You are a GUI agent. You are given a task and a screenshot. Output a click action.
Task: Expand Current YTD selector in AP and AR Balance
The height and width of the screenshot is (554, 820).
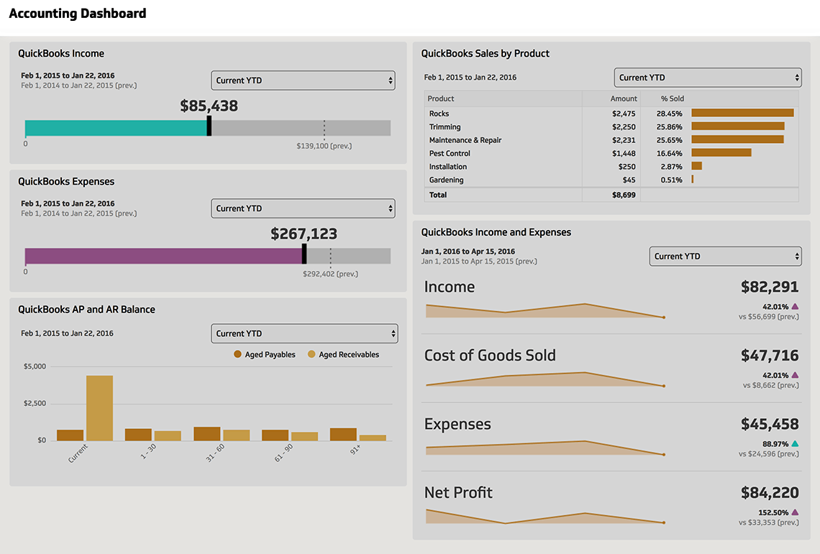[x=304, y=333]
